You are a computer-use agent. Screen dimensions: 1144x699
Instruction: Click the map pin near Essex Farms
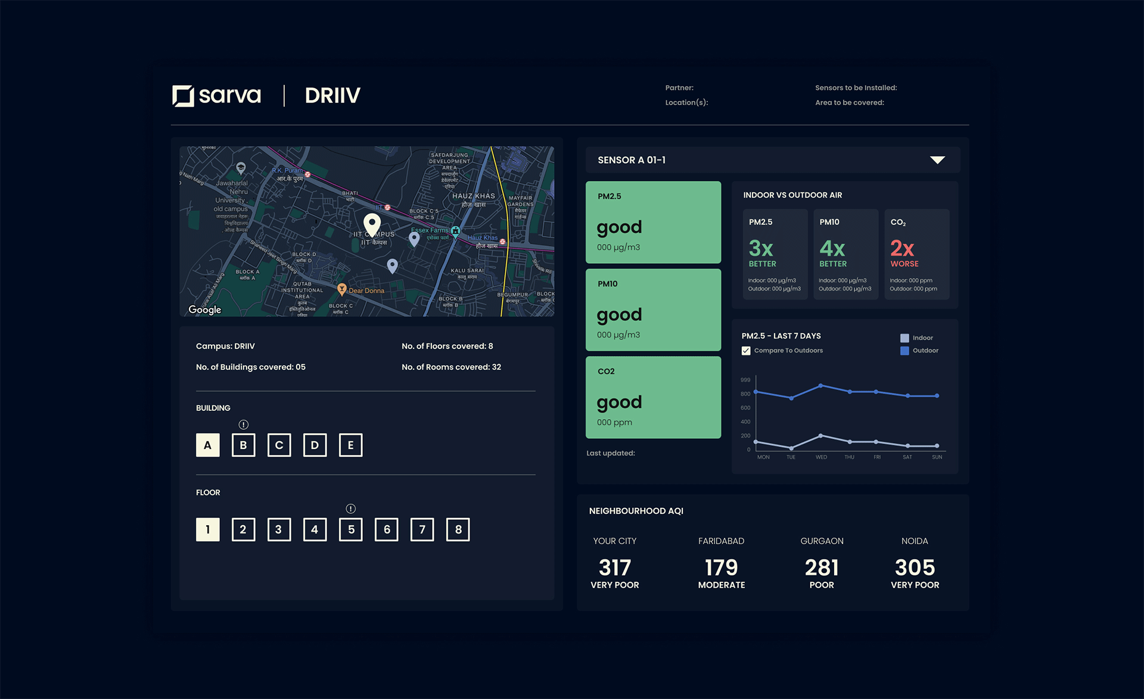click(x=414, y=239)
